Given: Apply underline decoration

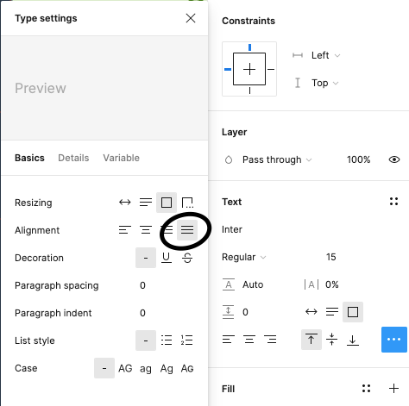Looking at the screenshot, I should pos(167,258).
